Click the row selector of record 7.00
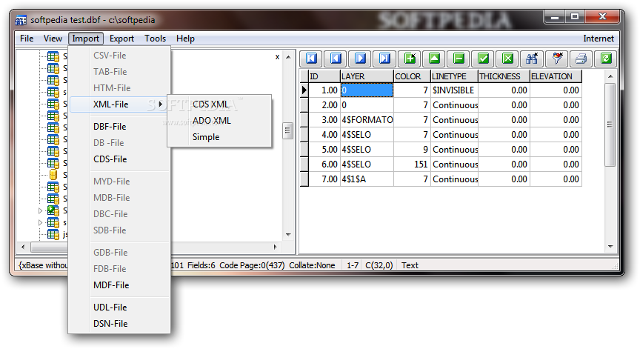Image resolution: width=640 pixels, height=349 pixels. (304, 179)
